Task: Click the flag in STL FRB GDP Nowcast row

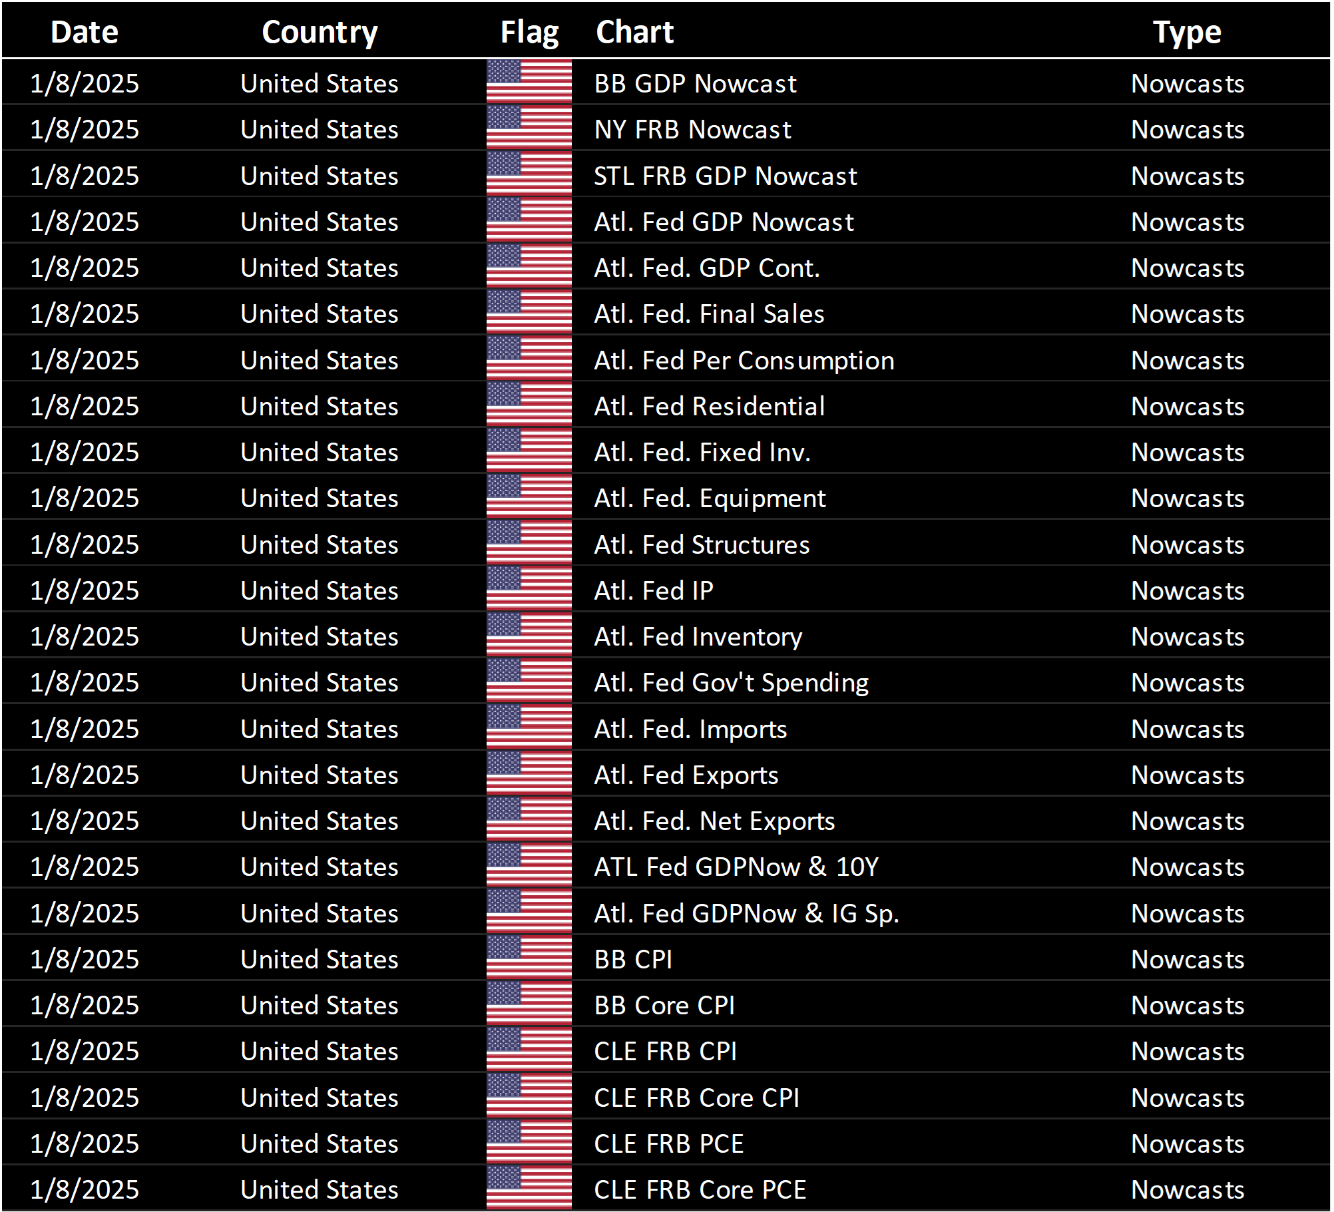Action: (529, 175)
